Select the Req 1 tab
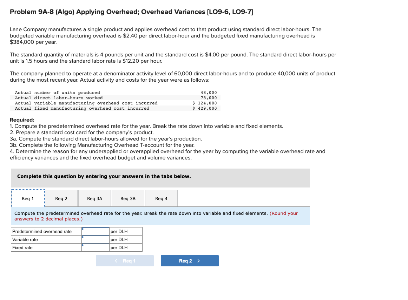The height and width of the screenshot is (300, 408). (x=28, y=198)
